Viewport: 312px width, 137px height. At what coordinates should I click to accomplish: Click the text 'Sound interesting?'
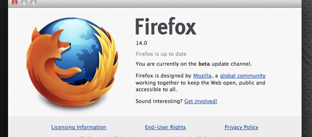point(159,101)
